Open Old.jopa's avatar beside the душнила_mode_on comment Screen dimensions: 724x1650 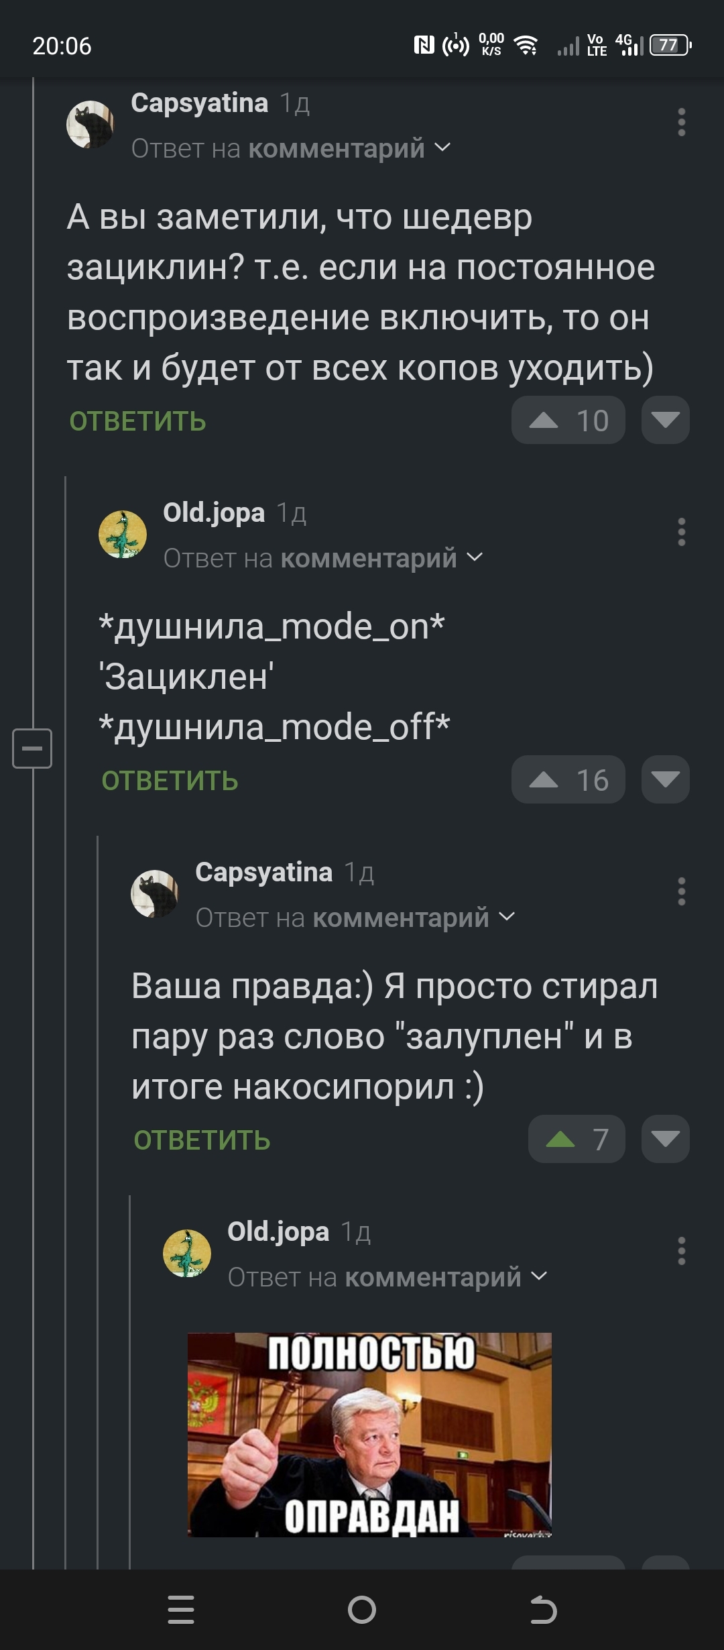coord(122,535)
